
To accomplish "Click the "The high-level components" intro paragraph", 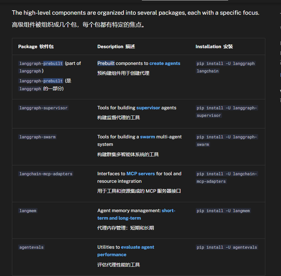I will (x=135, y=13).
